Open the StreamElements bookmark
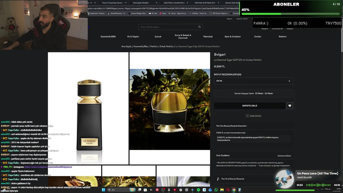 pyautogui.click(x=117, y=13)
